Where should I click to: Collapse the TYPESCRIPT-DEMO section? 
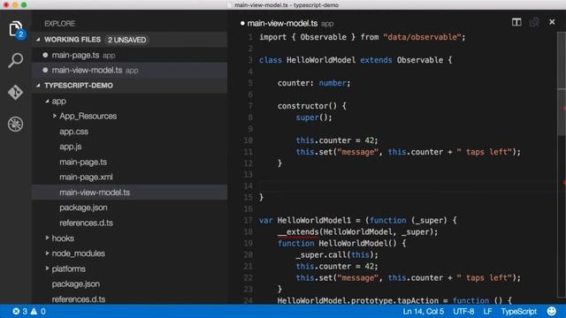point(38,86)
